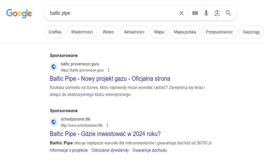Click the Przepustowość suggestion chip
Screen dimensions: 264x163
[x=219, y=32]
